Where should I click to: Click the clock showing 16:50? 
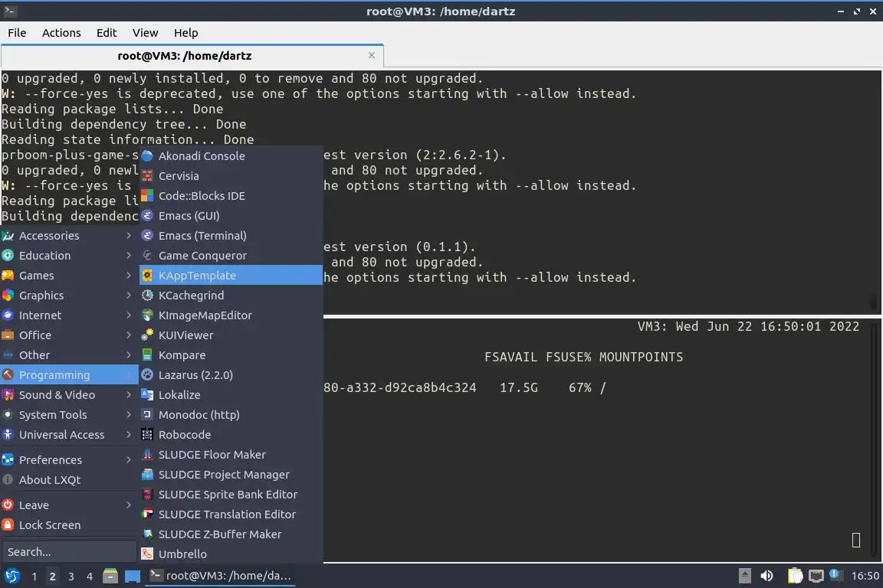(x=865, y=576)
